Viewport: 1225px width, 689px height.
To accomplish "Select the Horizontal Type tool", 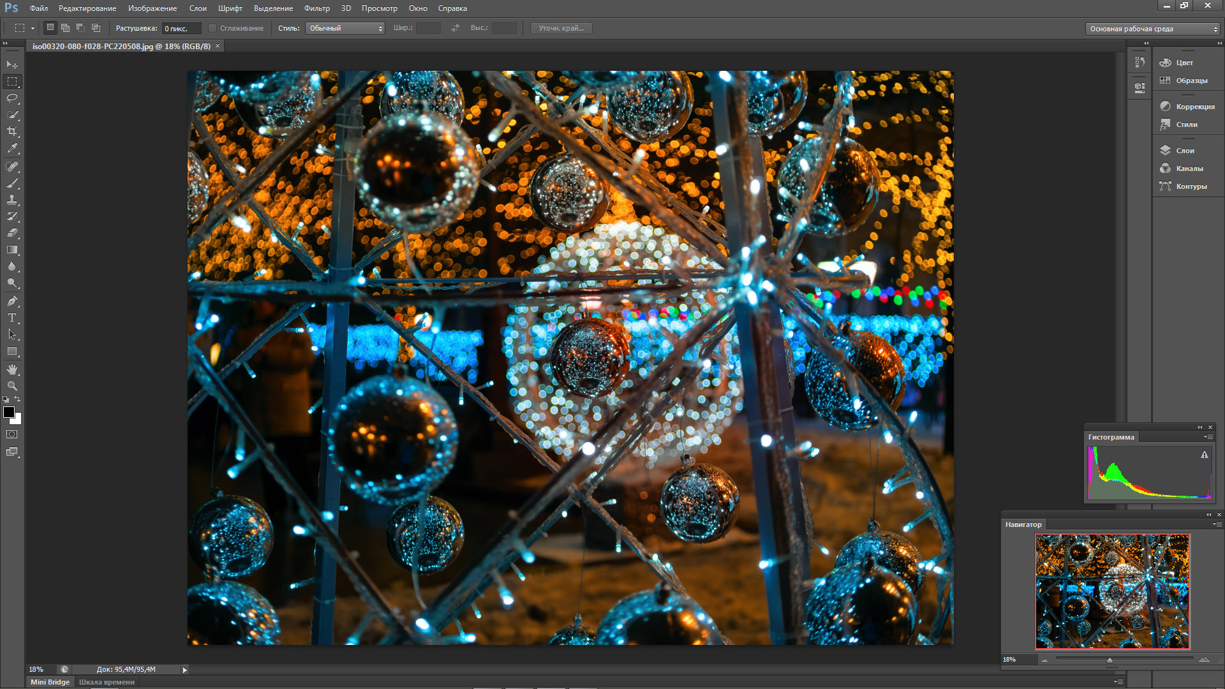I will coord(12,317).
